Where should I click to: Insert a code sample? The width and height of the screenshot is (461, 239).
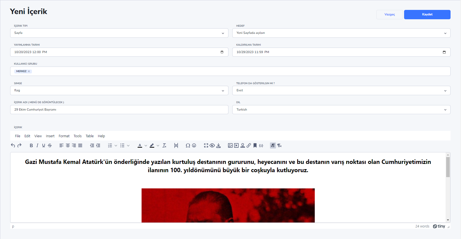point(261,145)
